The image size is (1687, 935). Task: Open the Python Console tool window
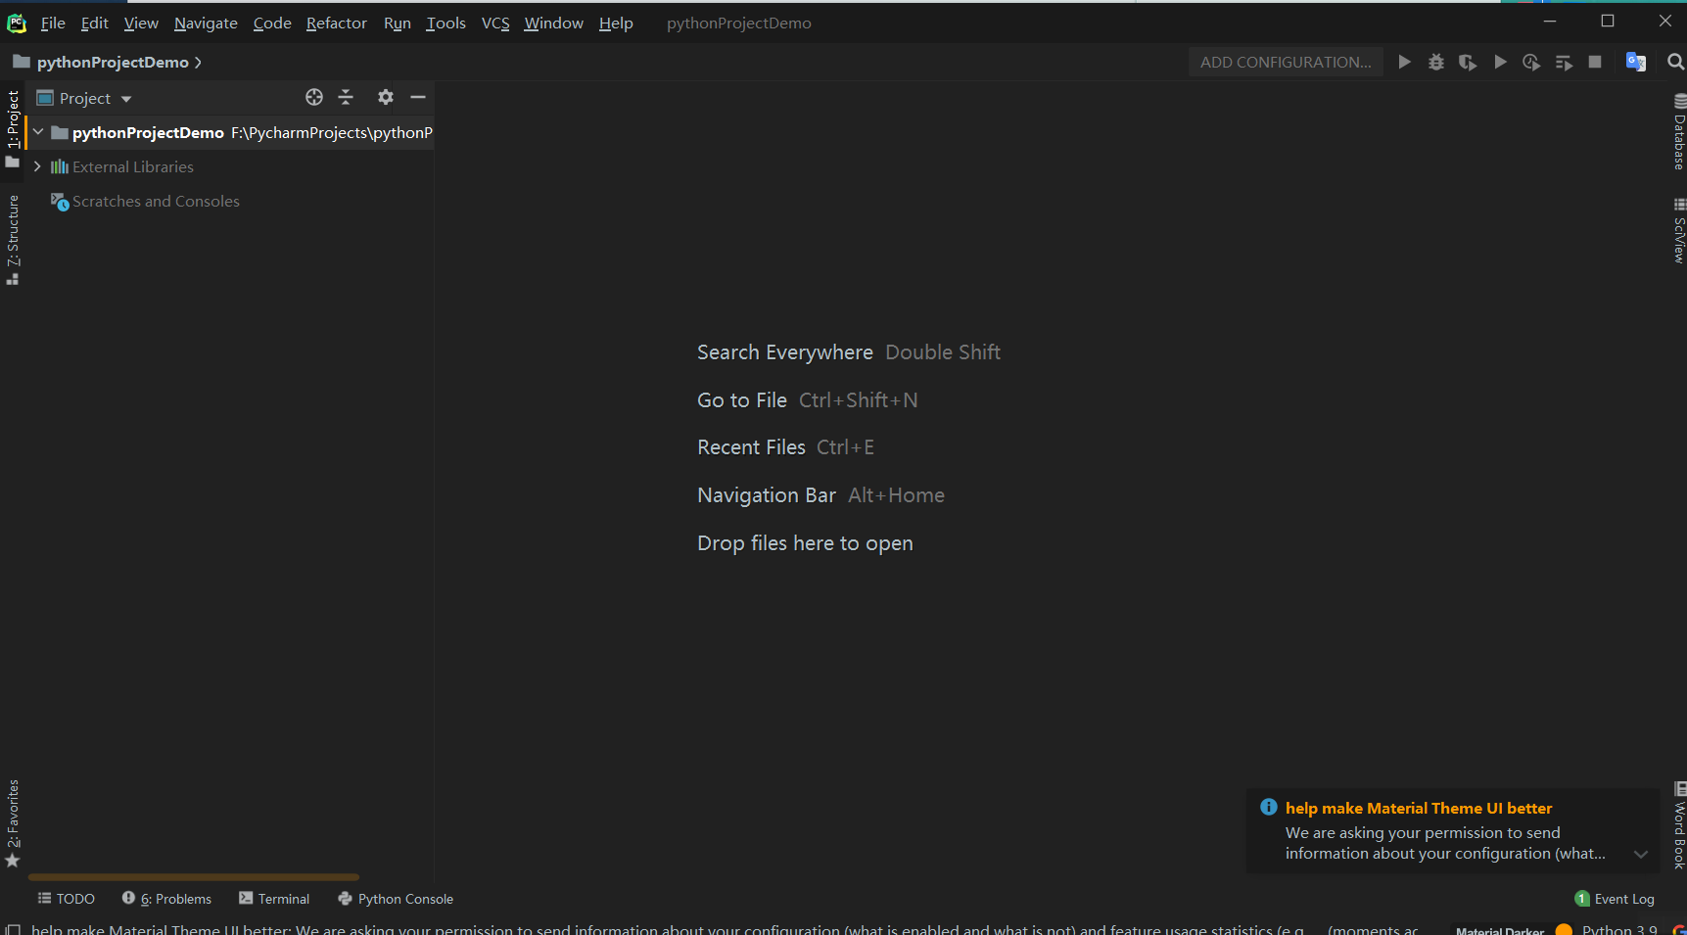point(396,899)
